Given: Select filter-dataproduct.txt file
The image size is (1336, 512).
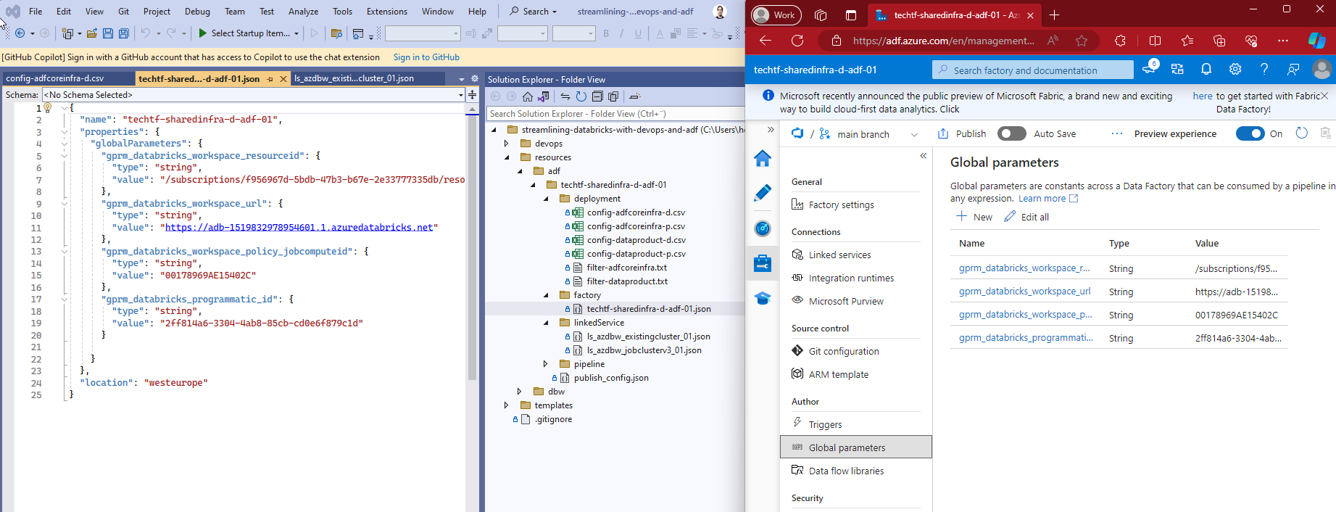Looking at the screenshot, I should 626,281.
